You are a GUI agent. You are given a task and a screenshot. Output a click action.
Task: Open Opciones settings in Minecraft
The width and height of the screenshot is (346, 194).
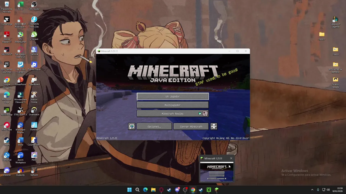coord(154,126)
